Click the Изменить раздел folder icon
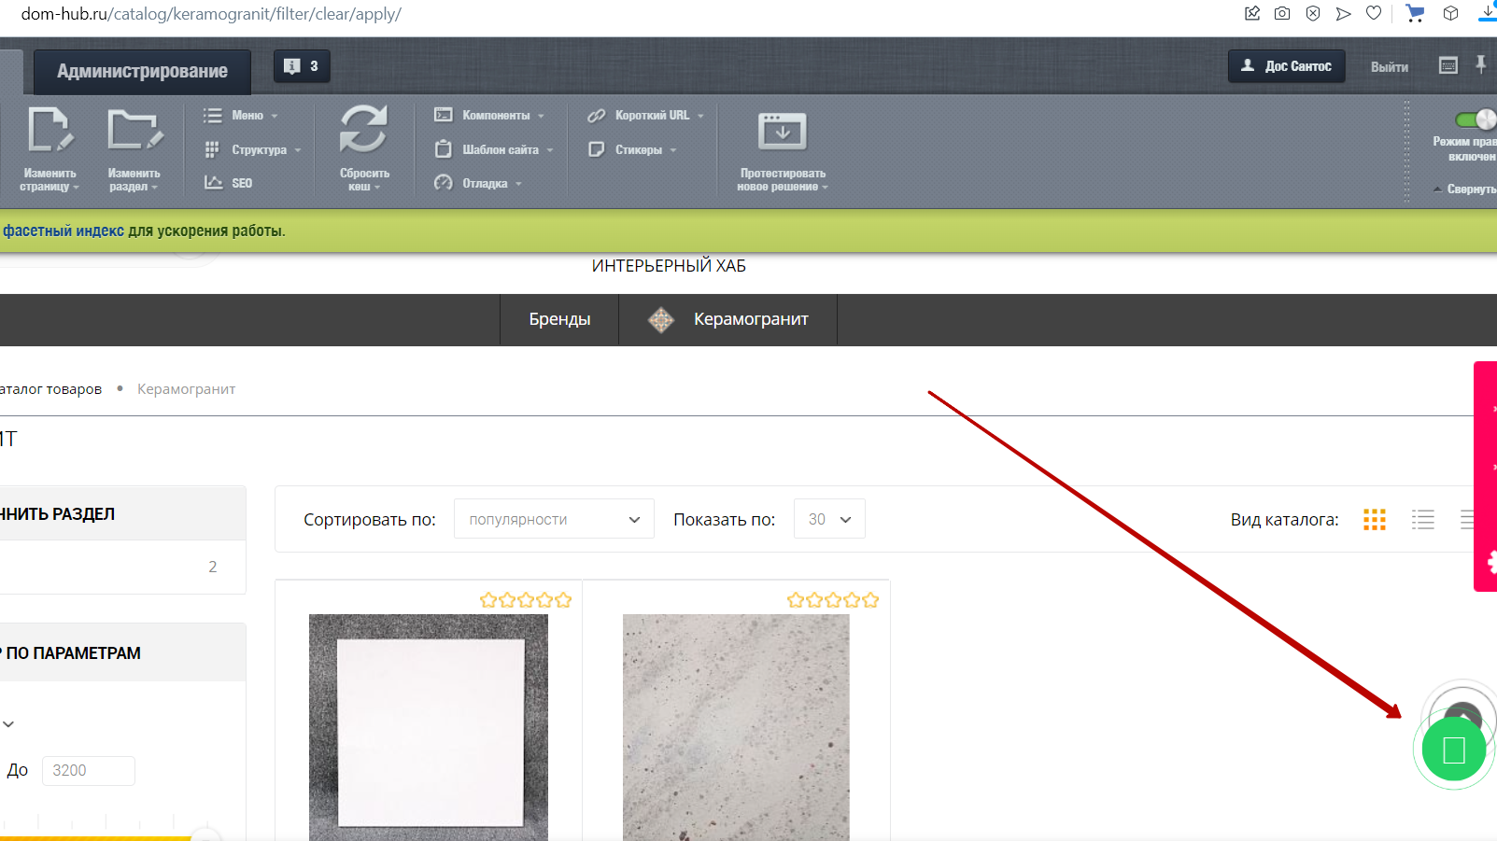The height and width of the screenshot is (841, 1497). click(134, 130)
